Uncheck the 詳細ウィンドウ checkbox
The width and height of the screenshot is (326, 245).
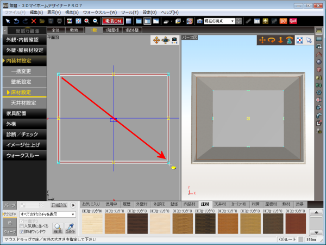click(x=22, y=231)
